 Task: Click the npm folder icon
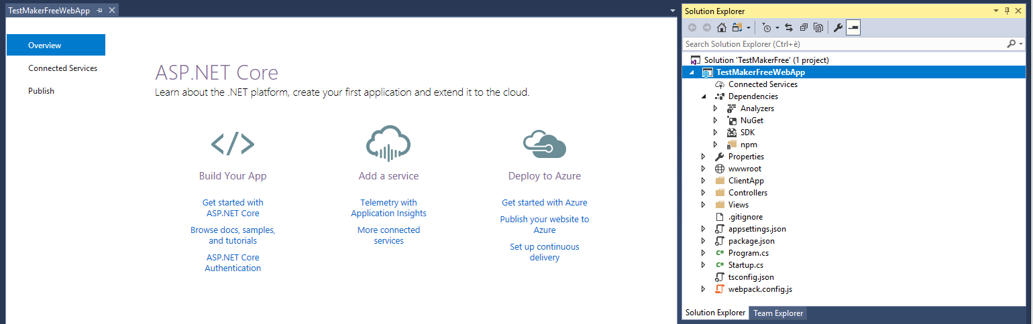coord(732,145)
